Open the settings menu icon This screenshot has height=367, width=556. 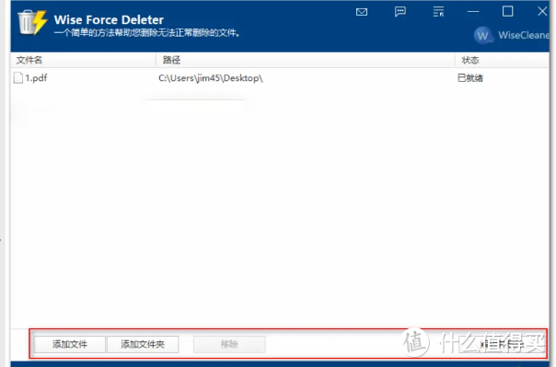click(x=438, y=12)
